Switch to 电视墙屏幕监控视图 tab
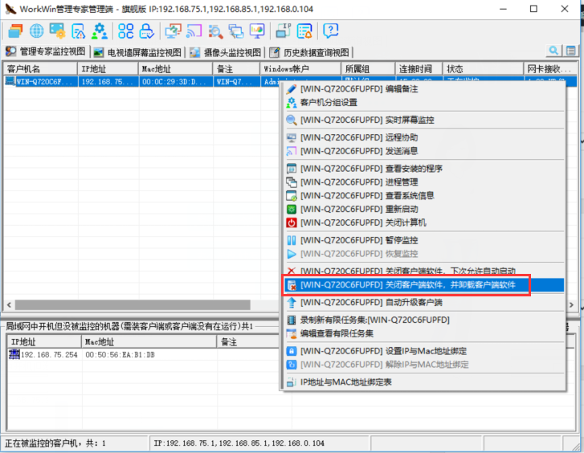Screen dimensions: 584x453 (x=137, y=52)
